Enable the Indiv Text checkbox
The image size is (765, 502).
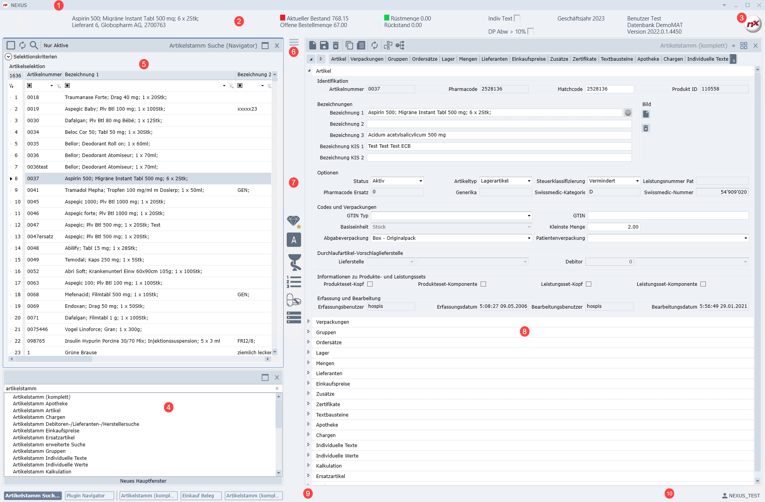tap(517, 18)
